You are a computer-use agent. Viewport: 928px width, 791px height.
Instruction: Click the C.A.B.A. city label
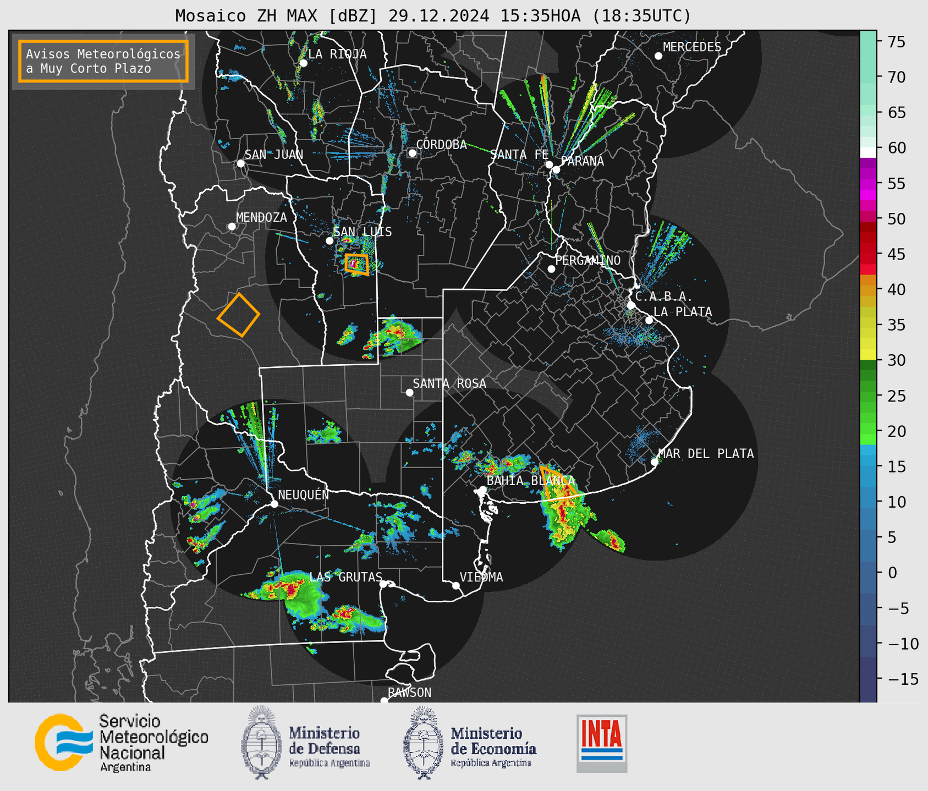664,296
